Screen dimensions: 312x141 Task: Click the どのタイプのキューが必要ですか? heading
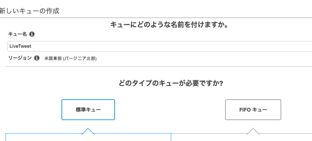pos(171,83)
